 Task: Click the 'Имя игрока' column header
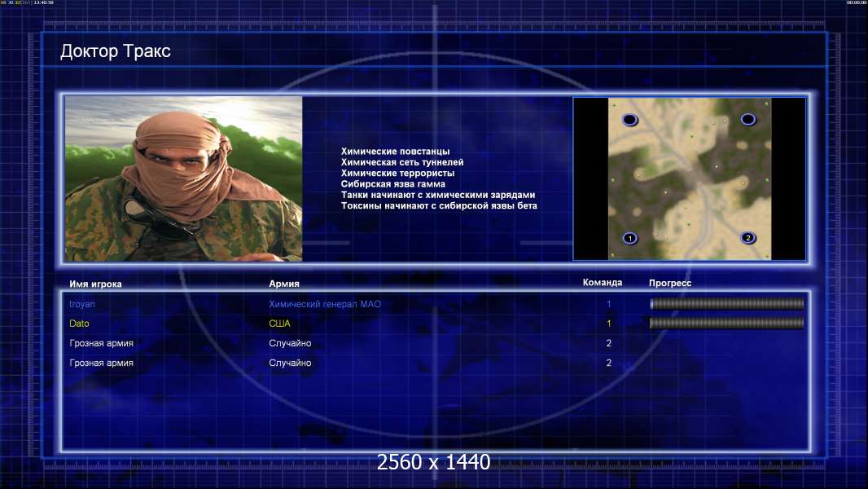pos(96,284)
